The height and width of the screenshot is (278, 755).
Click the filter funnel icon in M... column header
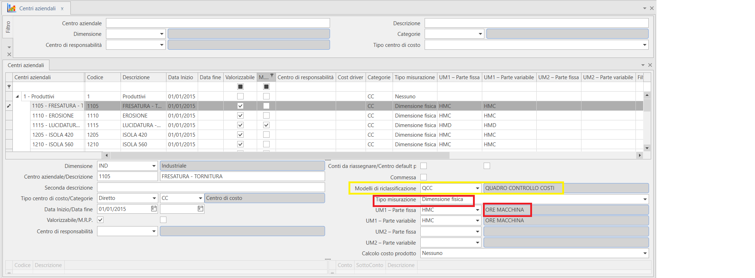272,75
